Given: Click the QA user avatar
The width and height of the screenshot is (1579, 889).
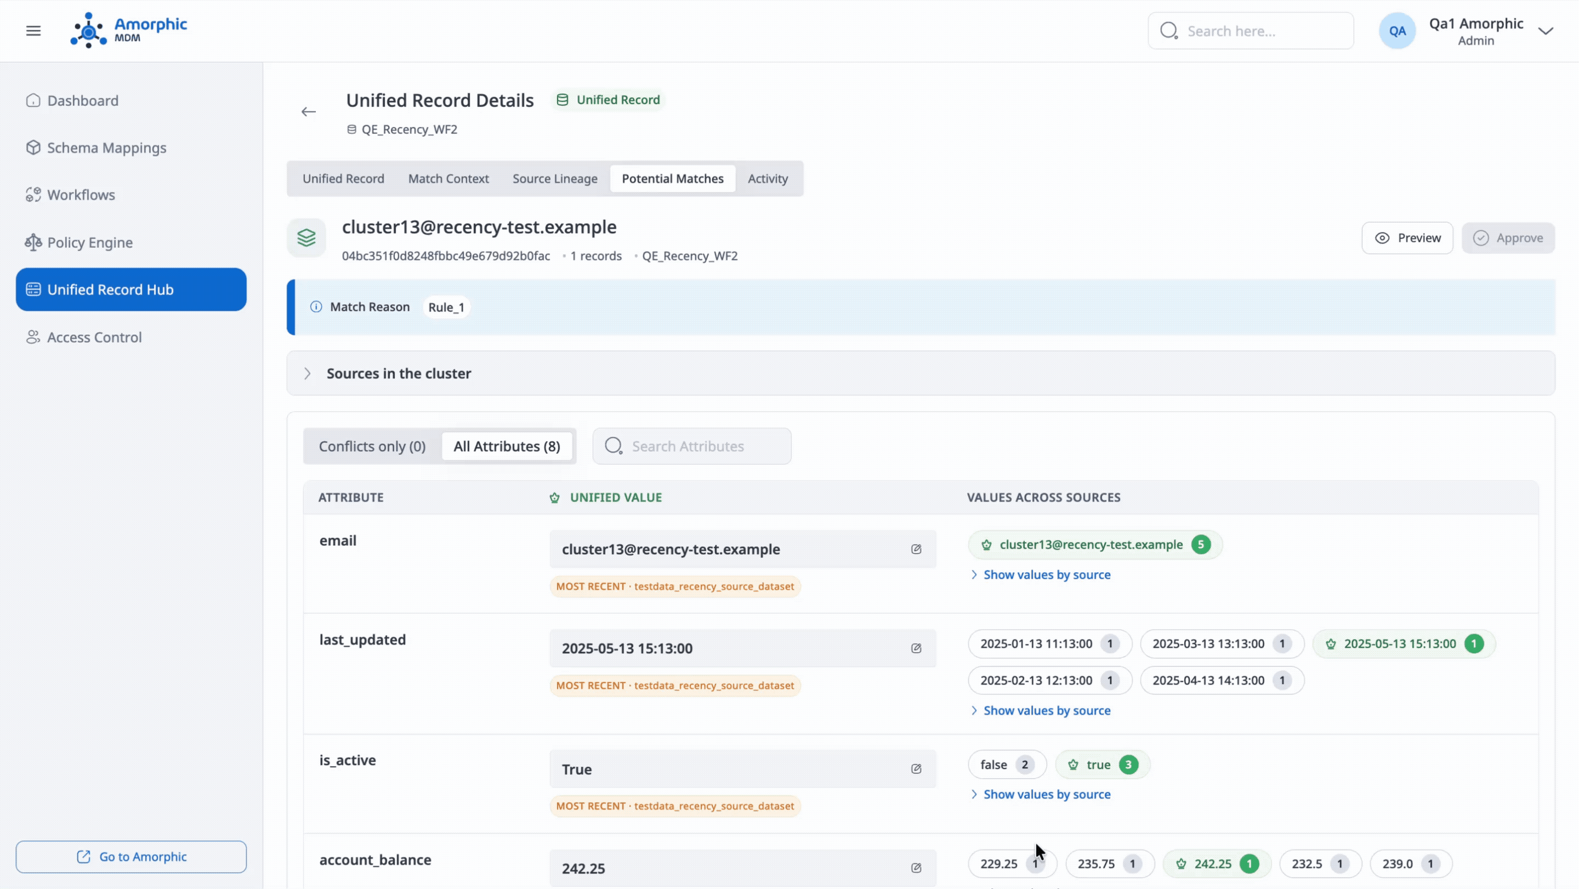Looking at the screenshot, I should pyautogui.click(x=1397, y=31).
